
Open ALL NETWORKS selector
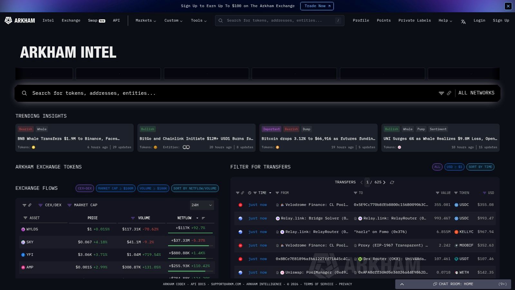pos(476,93)
